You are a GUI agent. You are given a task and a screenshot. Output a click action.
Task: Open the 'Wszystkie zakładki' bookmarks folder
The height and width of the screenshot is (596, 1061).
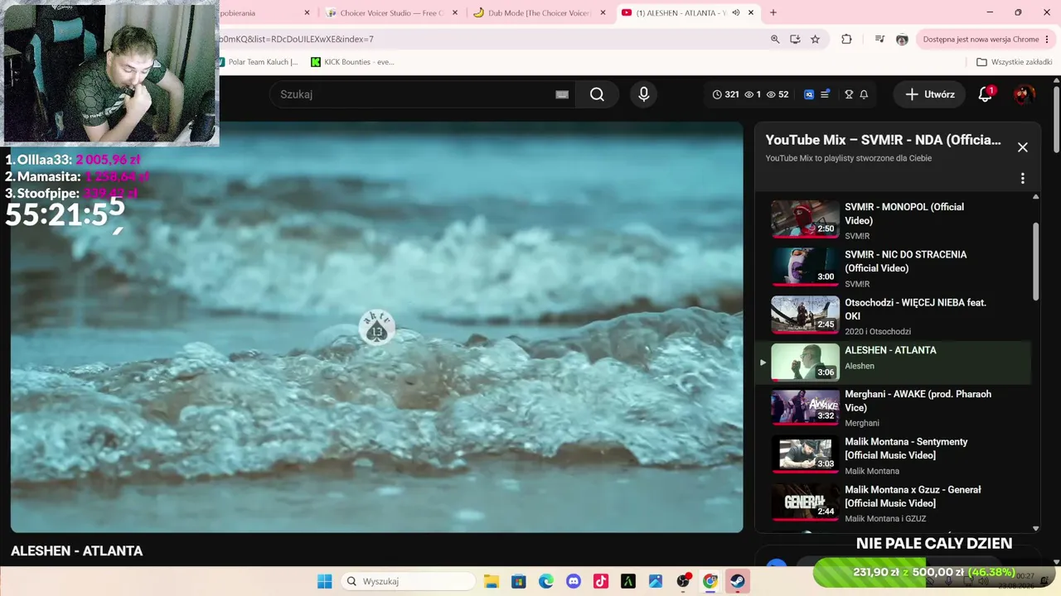[x=1014, y=62]
